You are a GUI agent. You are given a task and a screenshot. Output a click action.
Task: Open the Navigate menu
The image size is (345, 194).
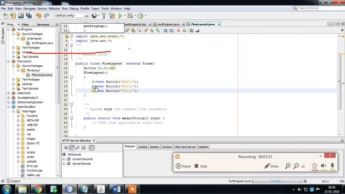[x=30, y=9]
